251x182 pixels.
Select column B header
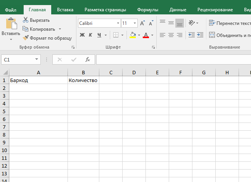83,73
